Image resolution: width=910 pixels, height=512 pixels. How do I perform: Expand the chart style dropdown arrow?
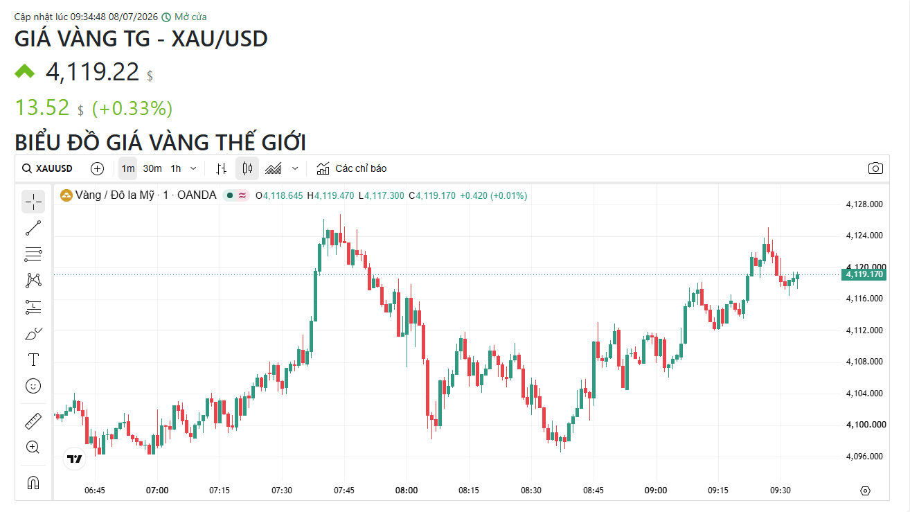point(296,168)
